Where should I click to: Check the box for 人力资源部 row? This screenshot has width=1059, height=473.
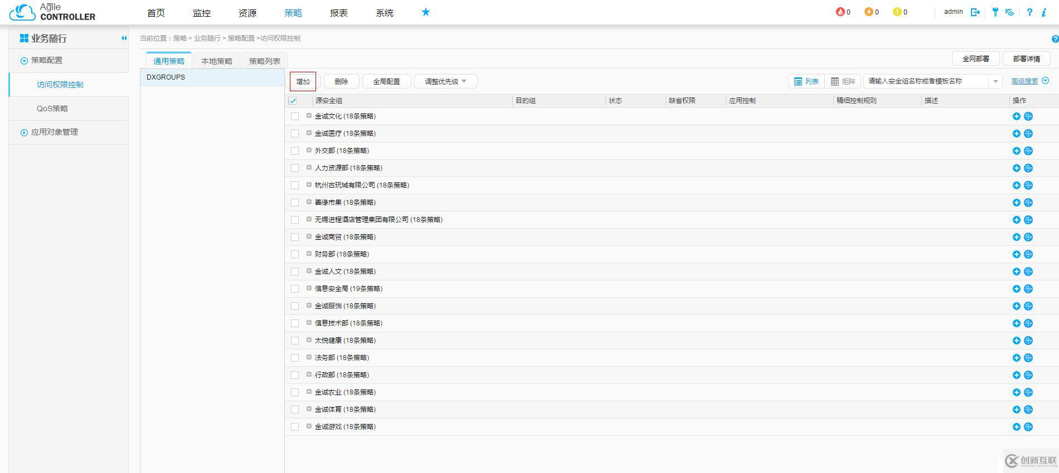(295, 168)
